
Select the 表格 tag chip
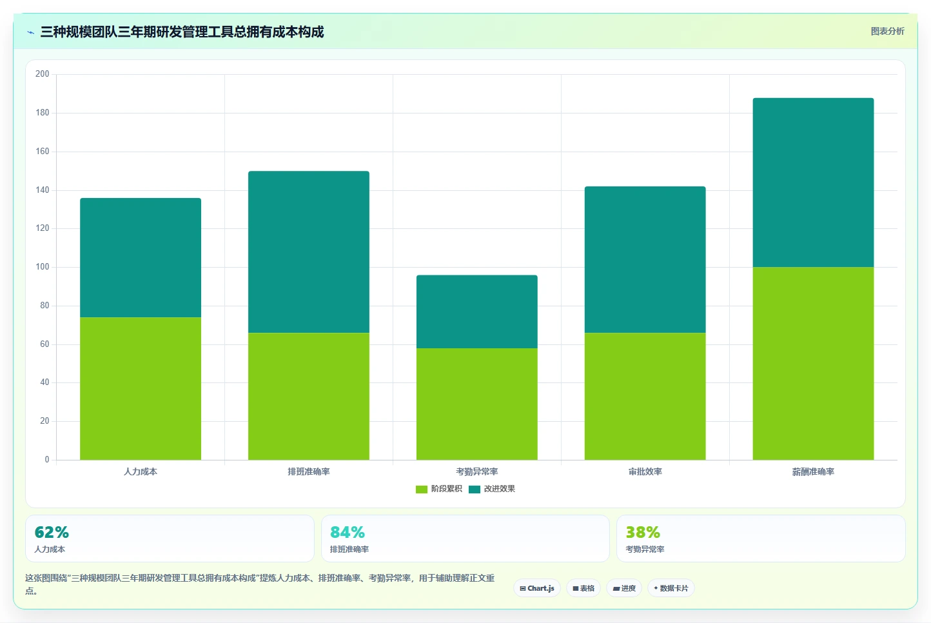(x=583, y=588)
